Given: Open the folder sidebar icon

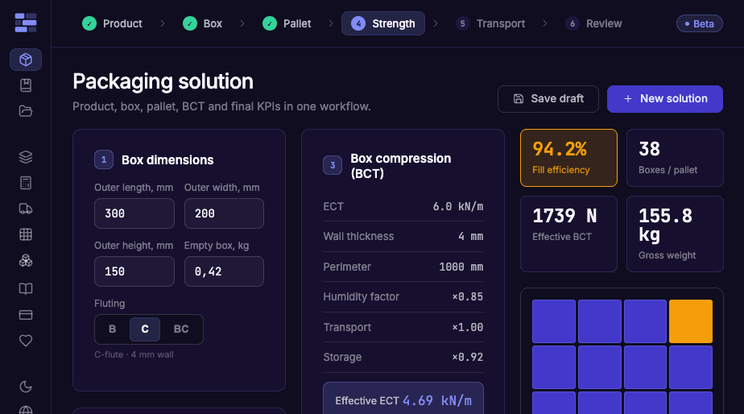Looking at the screenshot, I should [26, 111].
